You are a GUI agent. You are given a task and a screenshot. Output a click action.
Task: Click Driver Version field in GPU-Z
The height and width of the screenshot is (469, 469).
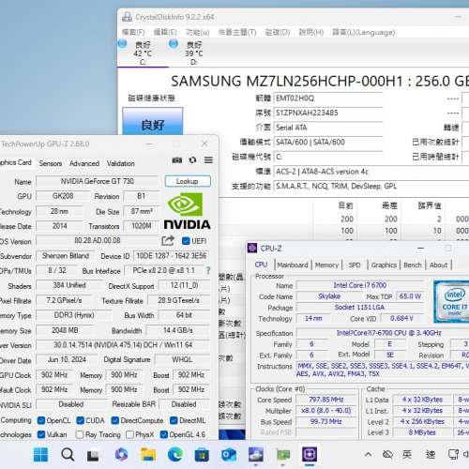click(123, 345)
